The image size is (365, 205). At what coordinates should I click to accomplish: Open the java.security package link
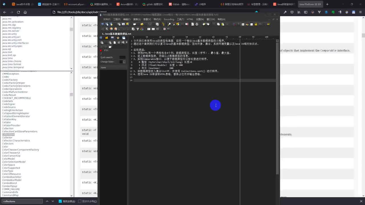coord(9,34)
